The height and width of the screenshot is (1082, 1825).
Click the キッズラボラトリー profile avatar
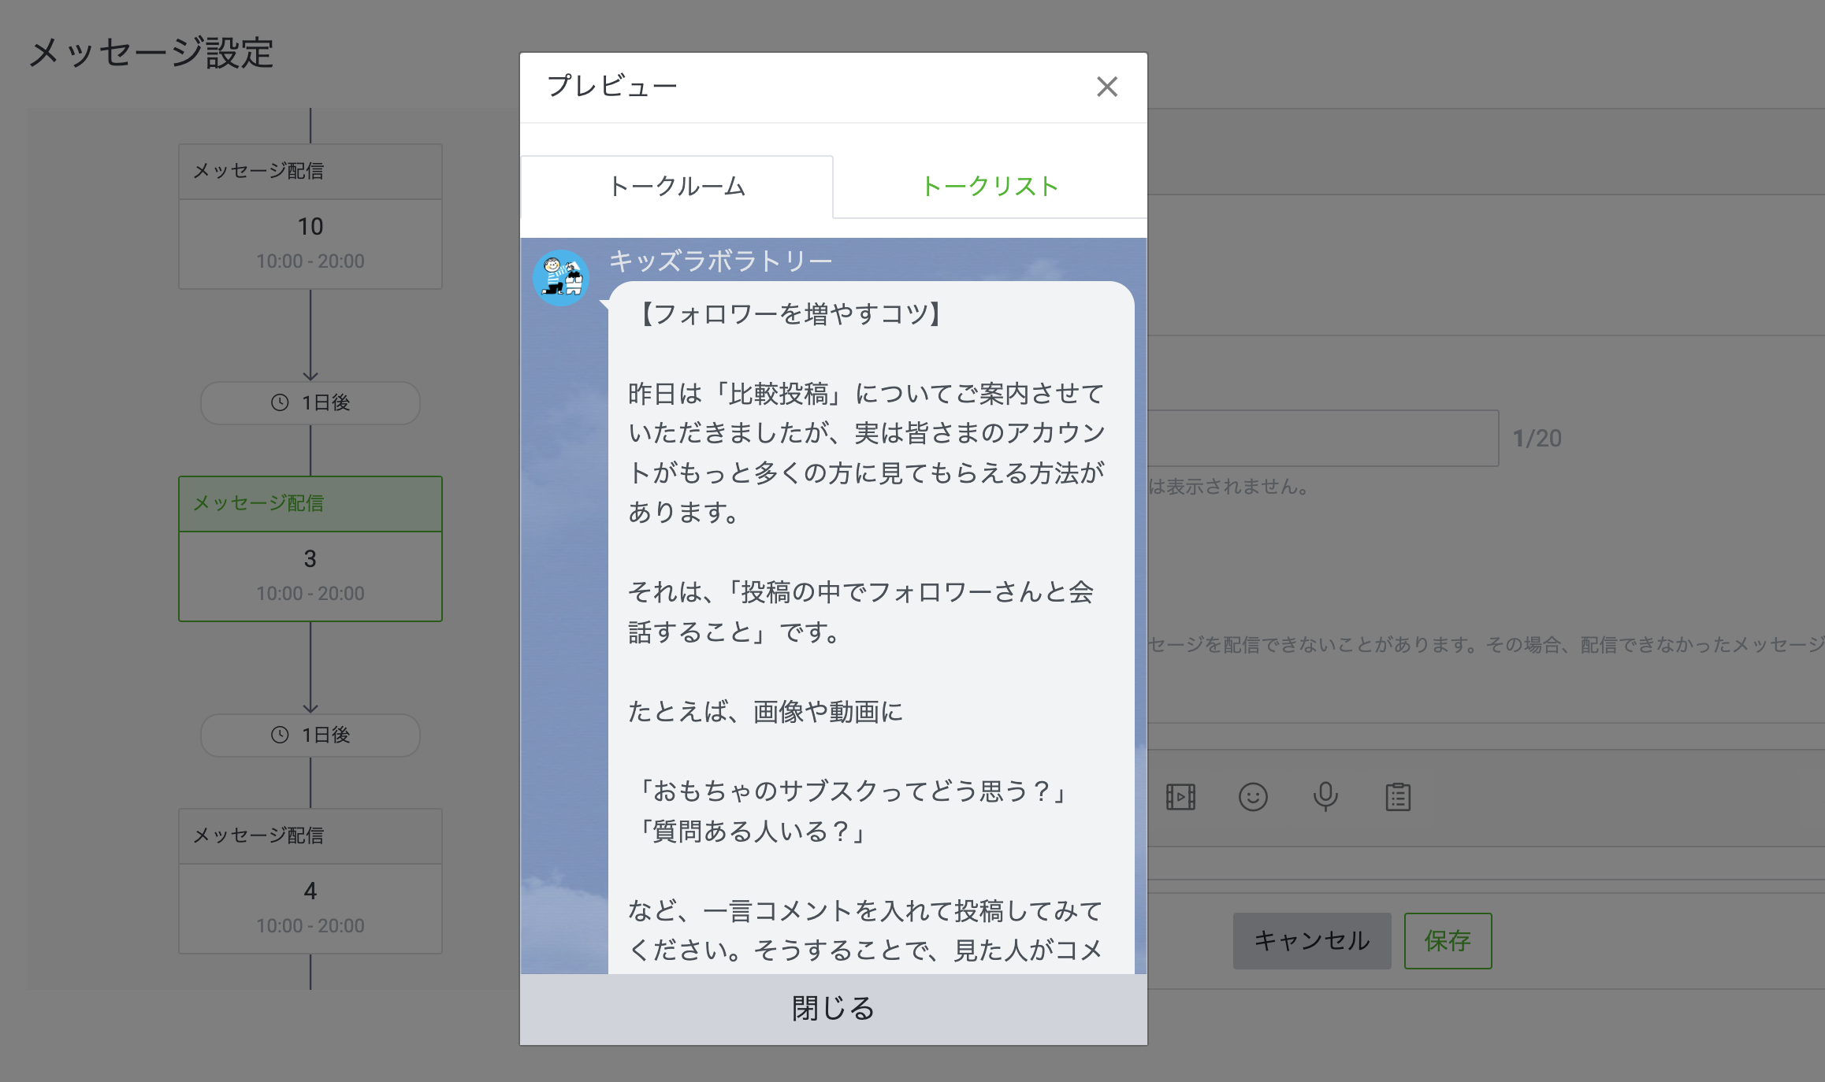coord(561,278)
